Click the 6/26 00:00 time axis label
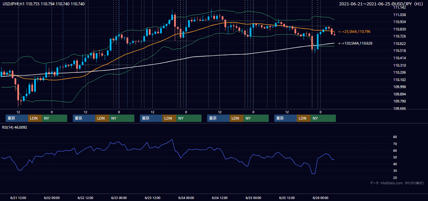The image size is (428, 201). click(x=320, y=198)
